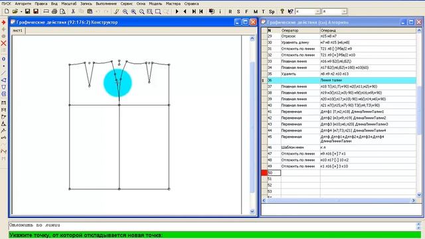
Task: Select the лист1 tab
Action: (18, 31)
